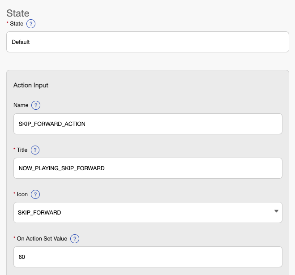Open the SKIP_FORWARD icon combo box
The height and width of the screenshot is (275, 295).
tap(148, 212)
